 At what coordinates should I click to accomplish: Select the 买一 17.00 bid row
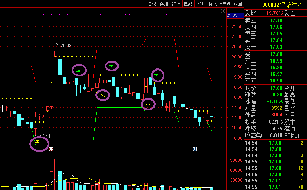click(264, 54)
